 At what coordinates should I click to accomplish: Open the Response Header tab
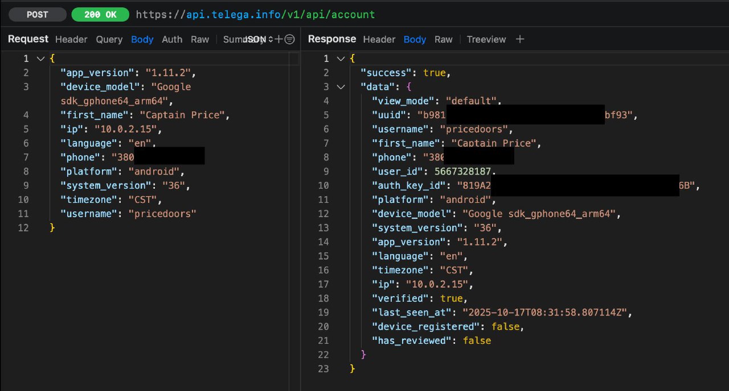click(379, 39)
